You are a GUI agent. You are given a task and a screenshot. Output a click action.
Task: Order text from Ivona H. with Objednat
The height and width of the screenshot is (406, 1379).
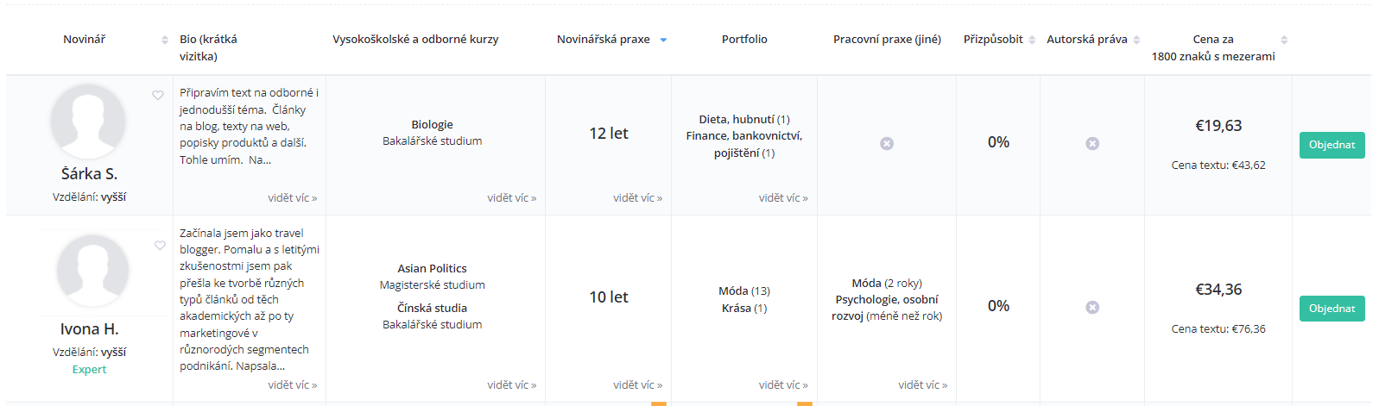[x=1332, y=309]
